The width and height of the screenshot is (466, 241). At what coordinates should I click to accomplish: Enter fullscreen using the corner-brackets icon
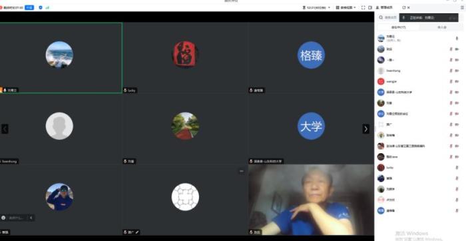coord(363,7)
